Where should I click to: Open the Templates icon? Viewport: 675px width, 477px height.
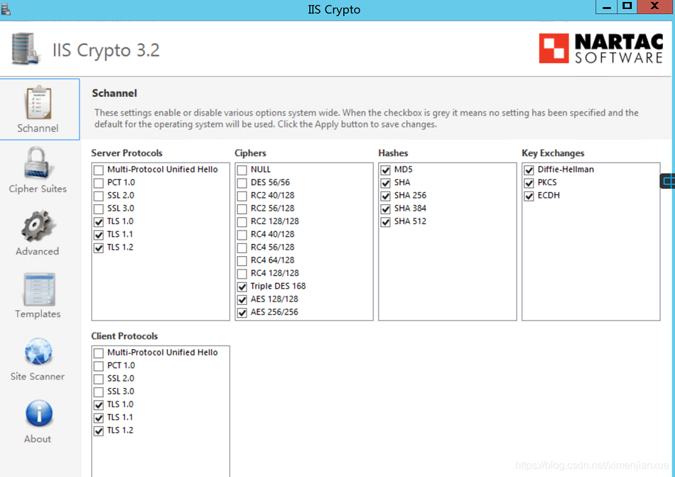point(38,290)
